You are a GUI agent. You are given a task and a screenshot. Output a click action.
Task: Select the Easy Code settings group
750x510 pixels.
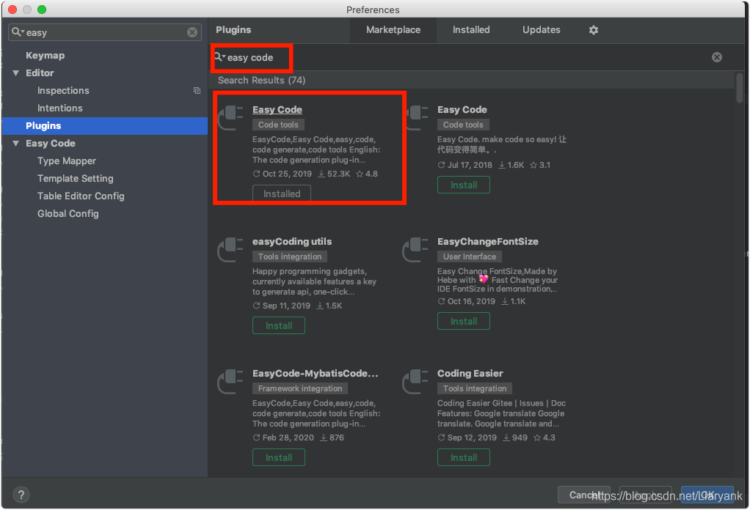click(x=50, y=144)
